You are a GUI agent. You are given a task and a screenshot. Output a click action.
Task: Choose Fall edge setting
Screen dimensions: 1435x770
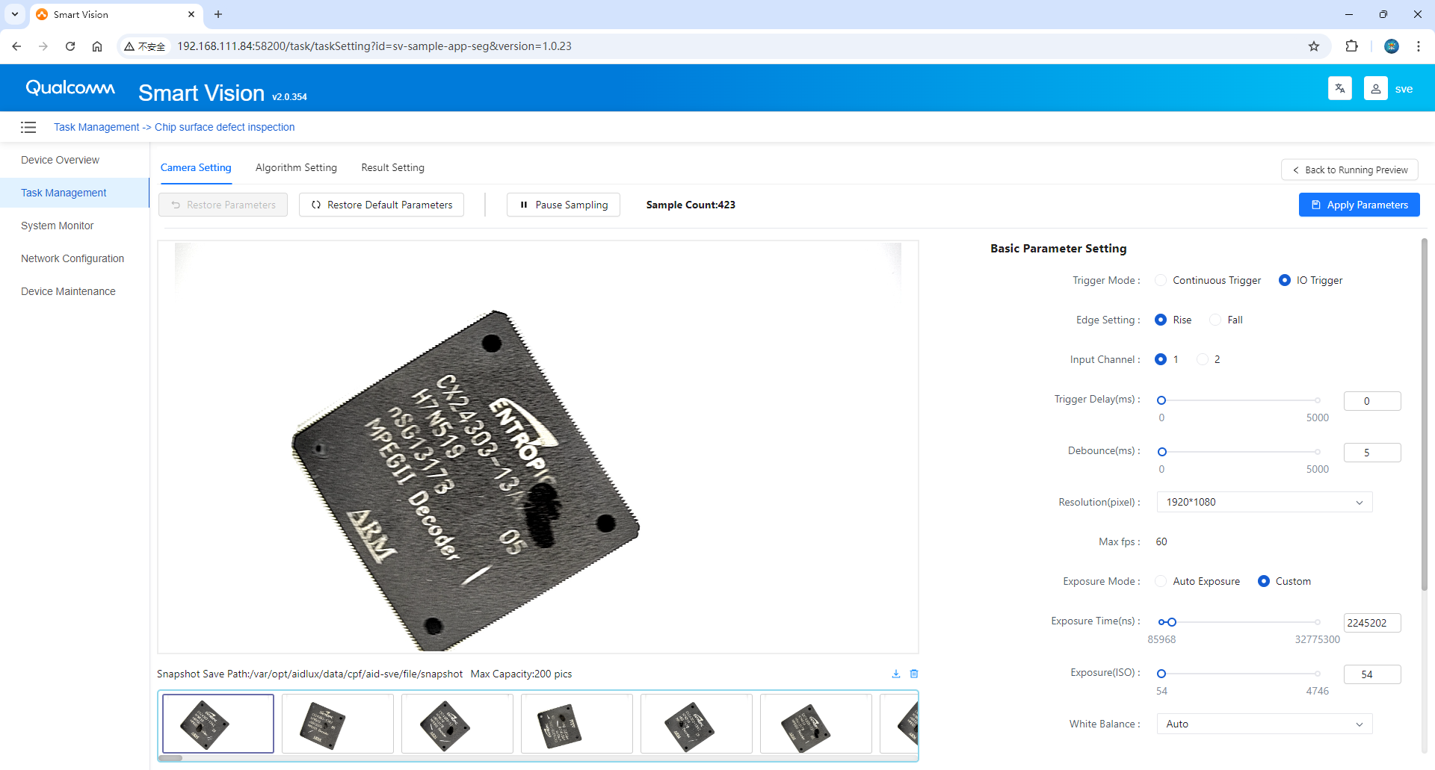click(1215, 320)
